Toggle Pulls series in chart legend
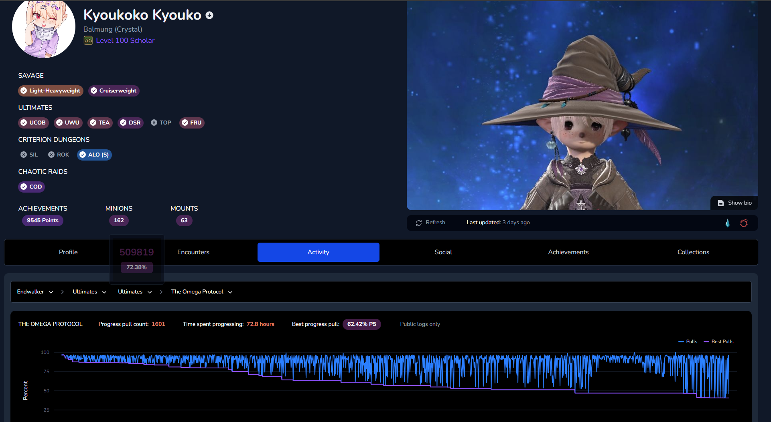771x422 pixels. click(x=688, y=342)
